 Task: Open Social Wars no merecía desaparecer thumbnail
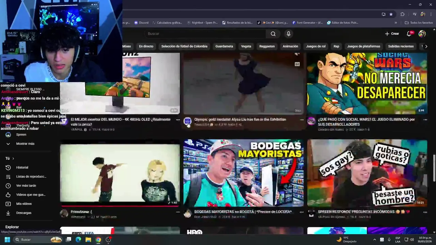tap(367, 83)
